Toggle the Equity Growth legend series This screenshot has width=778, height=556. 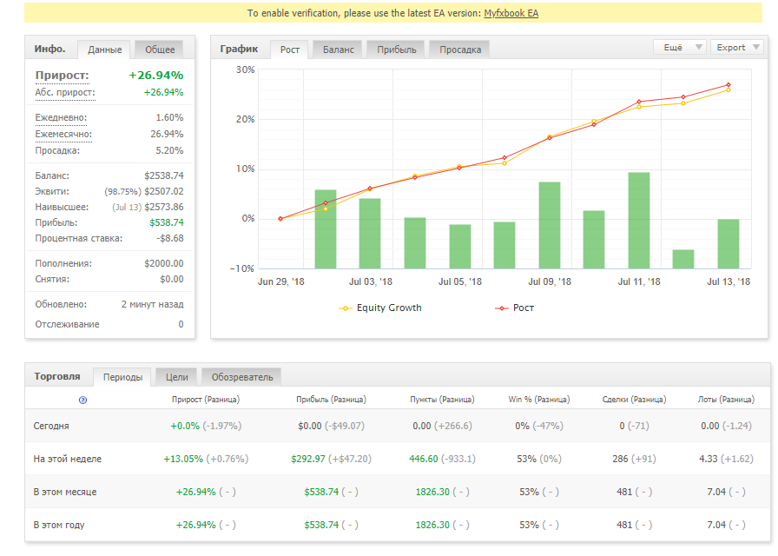tap(380, 308)
